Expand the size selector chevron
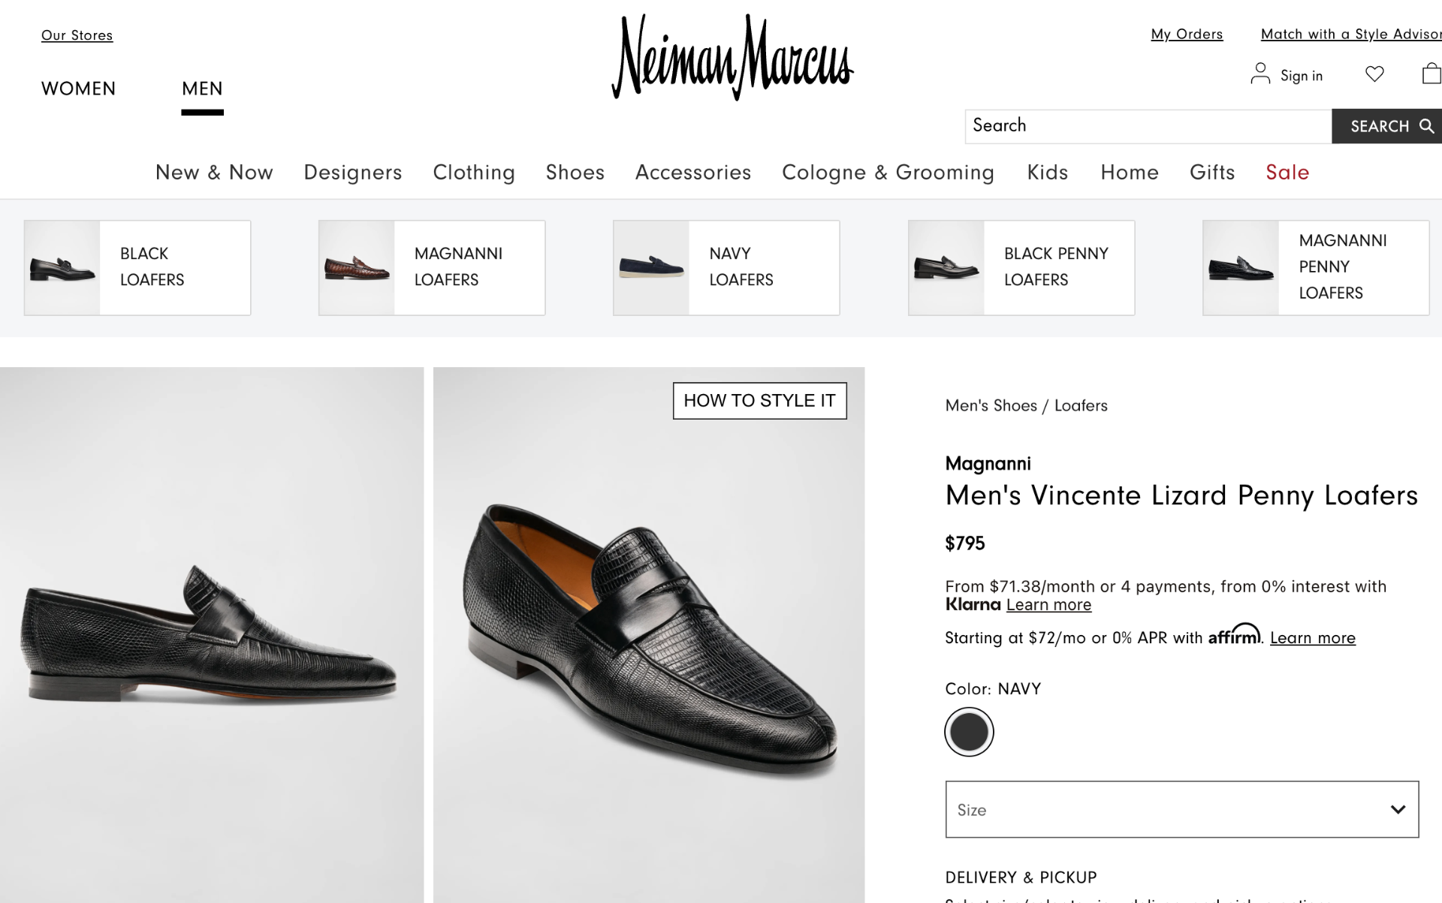Screen dimensions: 1442x903 (1397, 809)
